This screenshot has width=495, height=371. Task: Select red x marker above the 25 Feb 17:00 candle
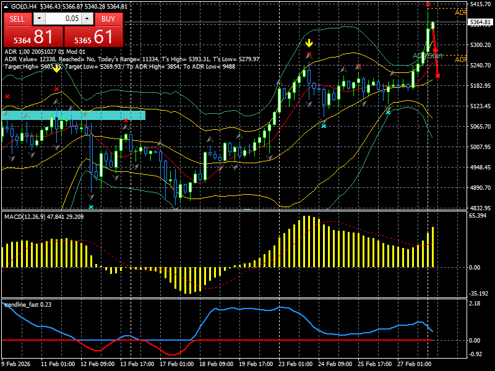click(x=358, y=66)
